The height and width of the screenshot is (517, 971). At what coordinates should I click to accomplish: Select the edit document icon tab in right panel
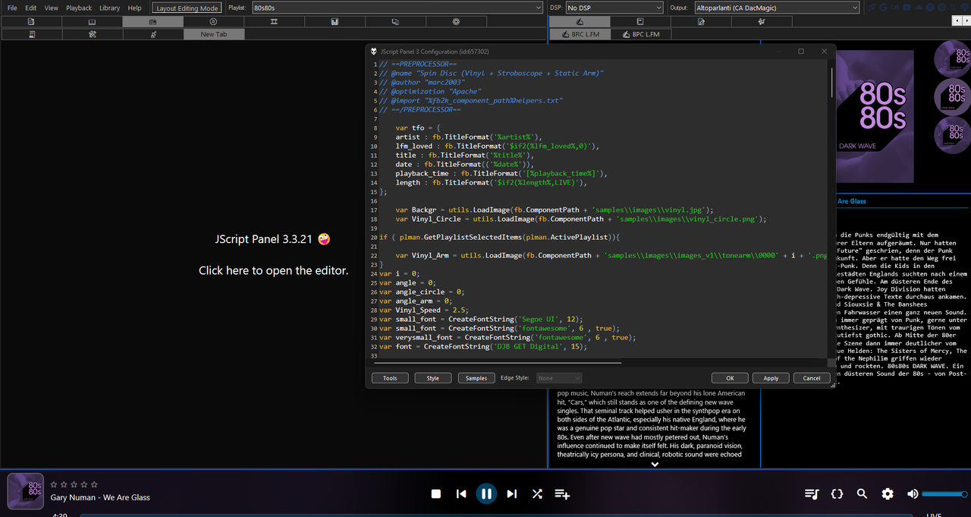701,22
